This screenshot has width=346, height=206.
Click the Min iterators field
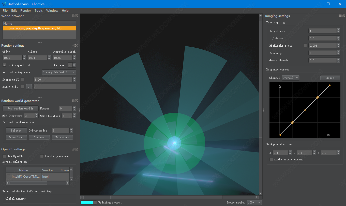(x=29, y=116)
